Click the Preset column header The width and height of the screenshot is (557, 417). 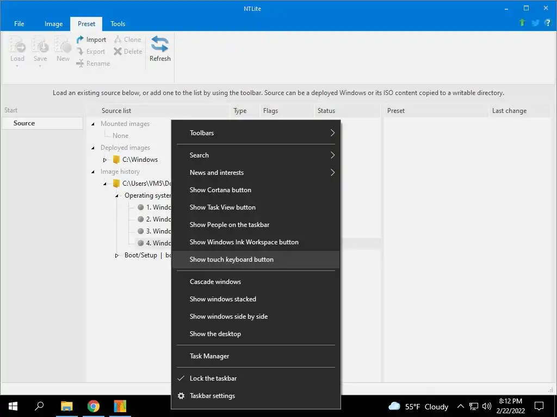coord(436,111)
